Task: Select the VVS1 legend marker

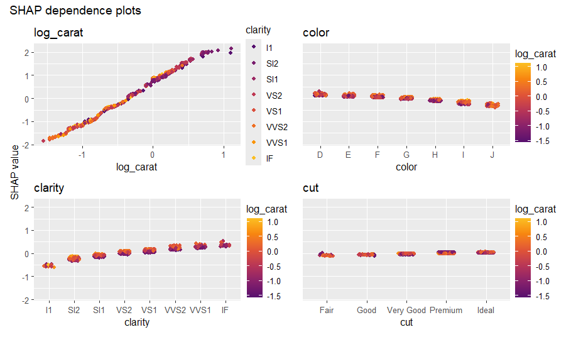Action: coord(253,142)
